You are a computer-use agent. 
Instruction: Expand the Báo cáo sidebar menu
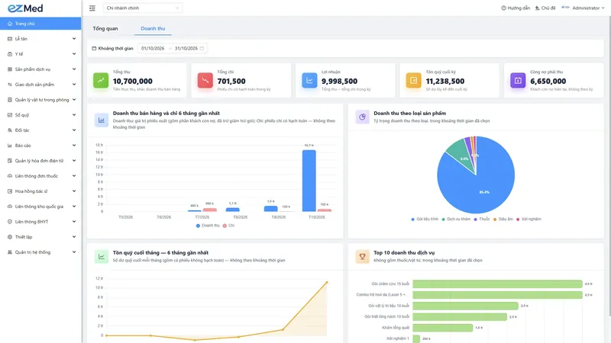(x=41, y=146)
